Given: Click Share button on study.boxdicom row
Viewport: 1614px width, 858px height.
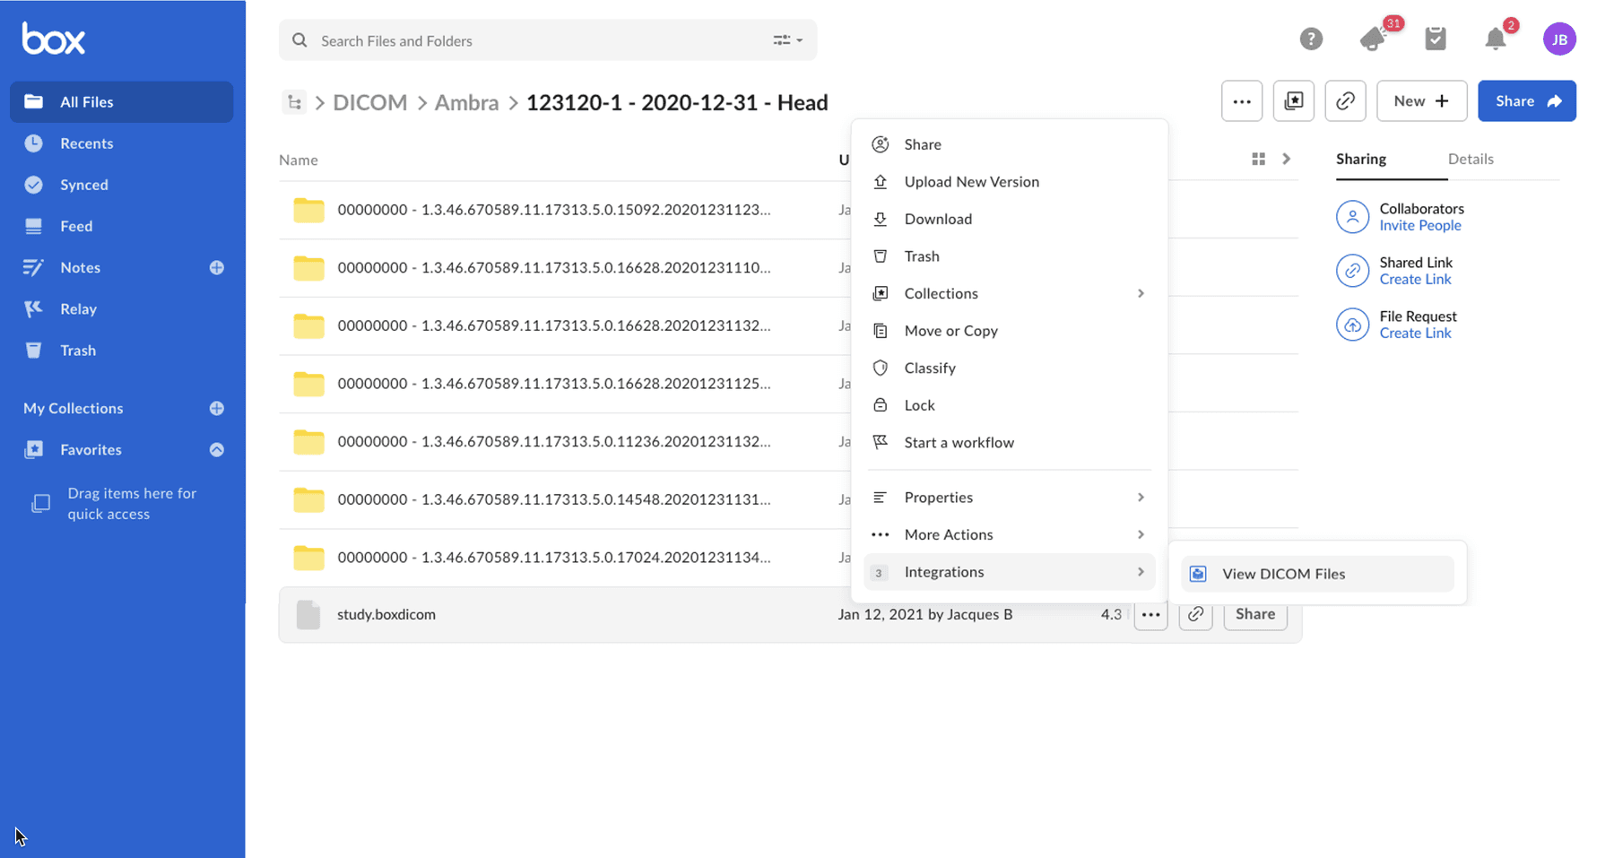Looking at the screenshot, I should tap(1255, 614).
